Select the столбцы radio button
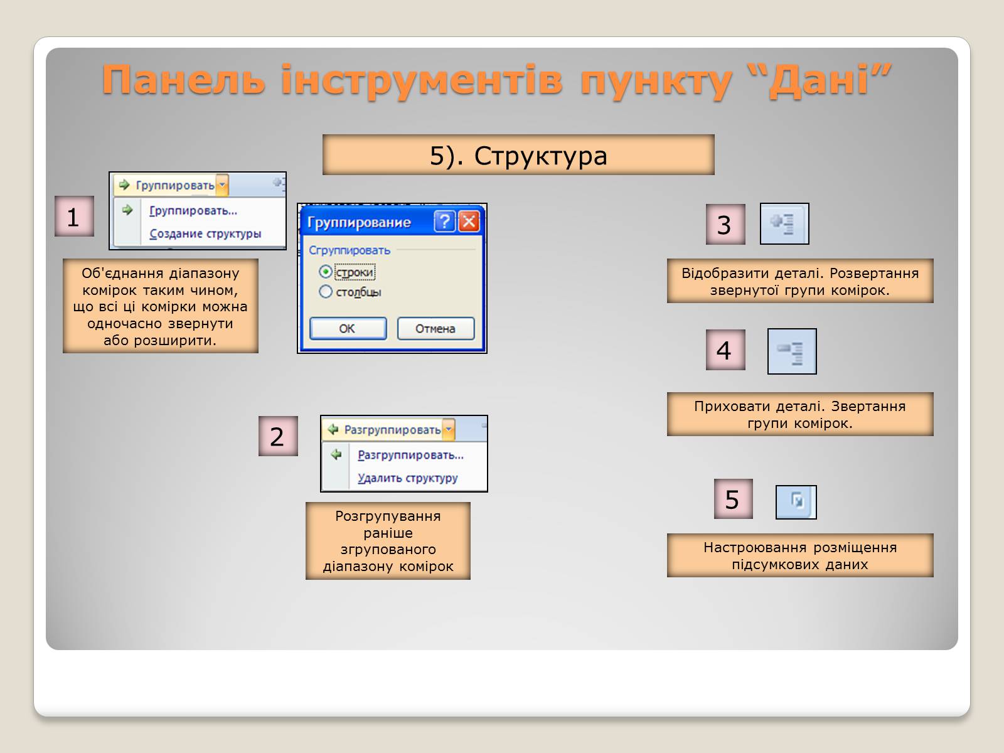Screen dimensions: 1004x753 coord(325,292)
